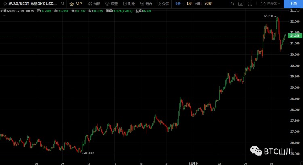Viewport: 303px width, 165px height.
Task: Click the AVAX/USDT 欧易OKX symbol title
Action: [x=32, y=4]
